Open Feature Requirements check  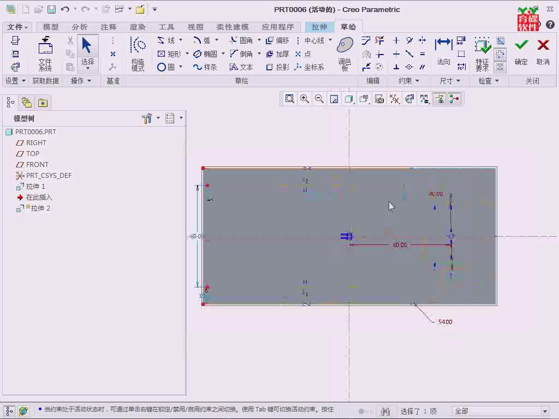click(483, 54)
